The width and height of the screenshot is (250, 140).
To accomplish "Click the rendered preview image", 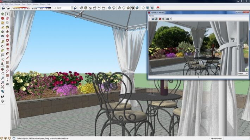I will pos(198,48).
